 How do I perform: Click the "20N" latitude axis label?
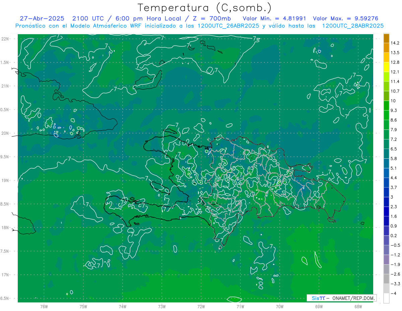(x=5, y=133)
